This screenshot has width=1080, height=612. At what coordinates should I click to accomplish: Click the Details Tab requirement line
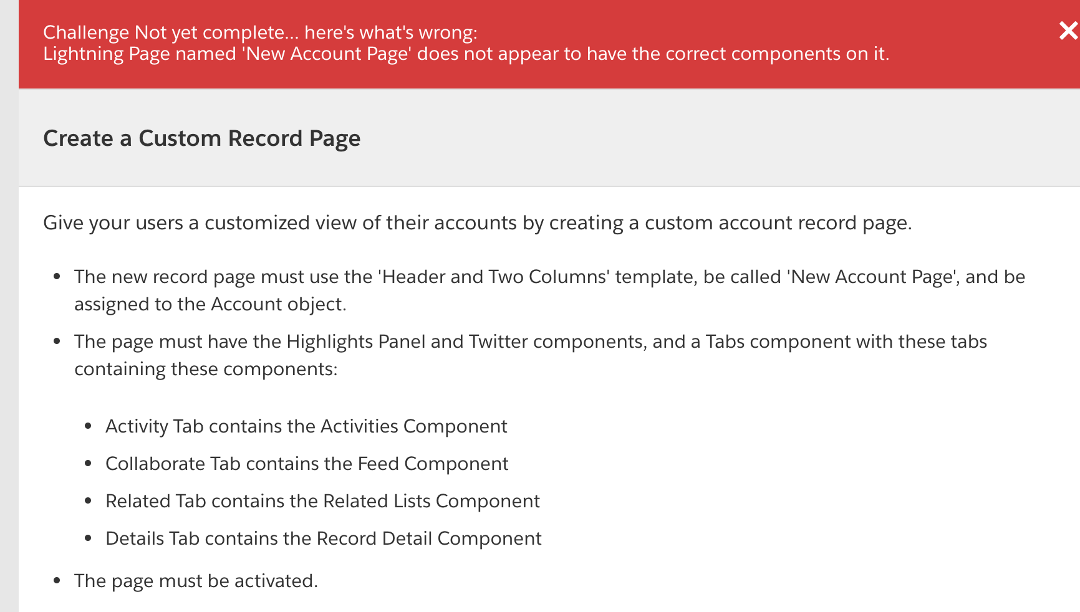click(324, 538)
